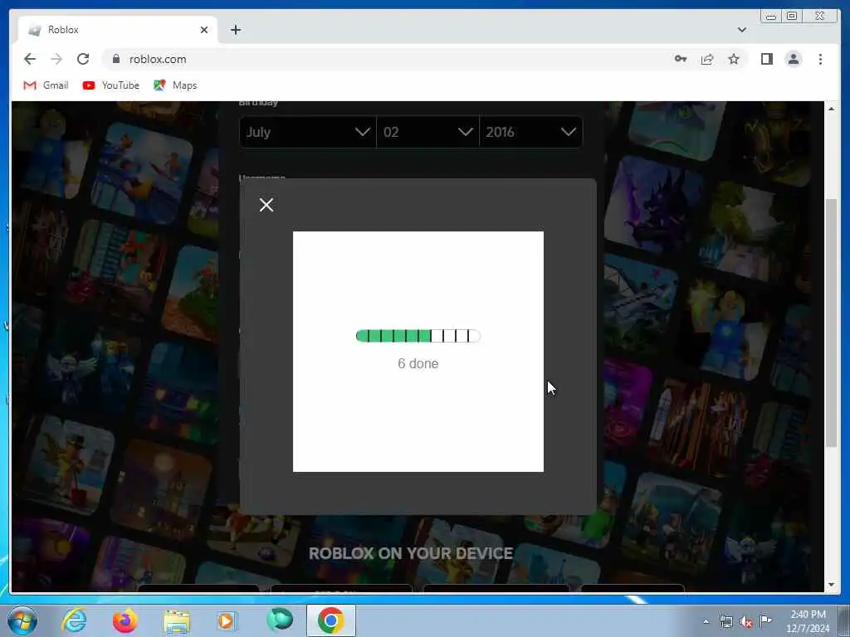Open the green round taskbar app

280,619
